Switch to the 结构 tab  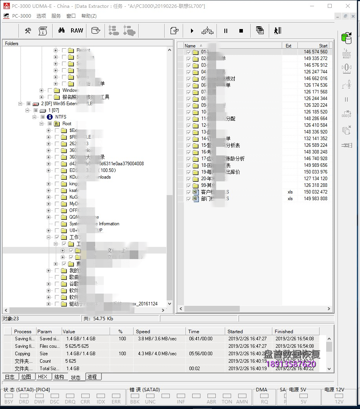[x=59, y=377]
